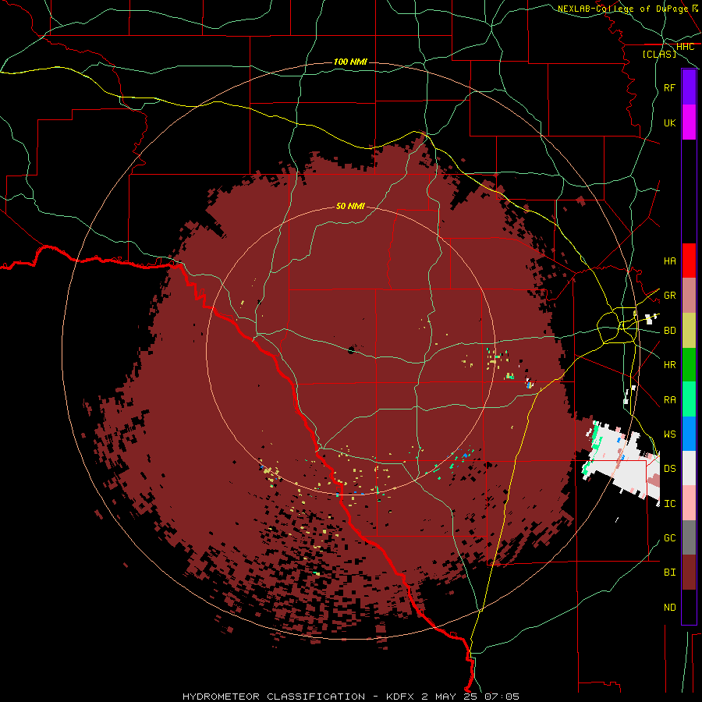702x702 pixels.
Task: Click the [CLAS] label
Action: (659, 54)
